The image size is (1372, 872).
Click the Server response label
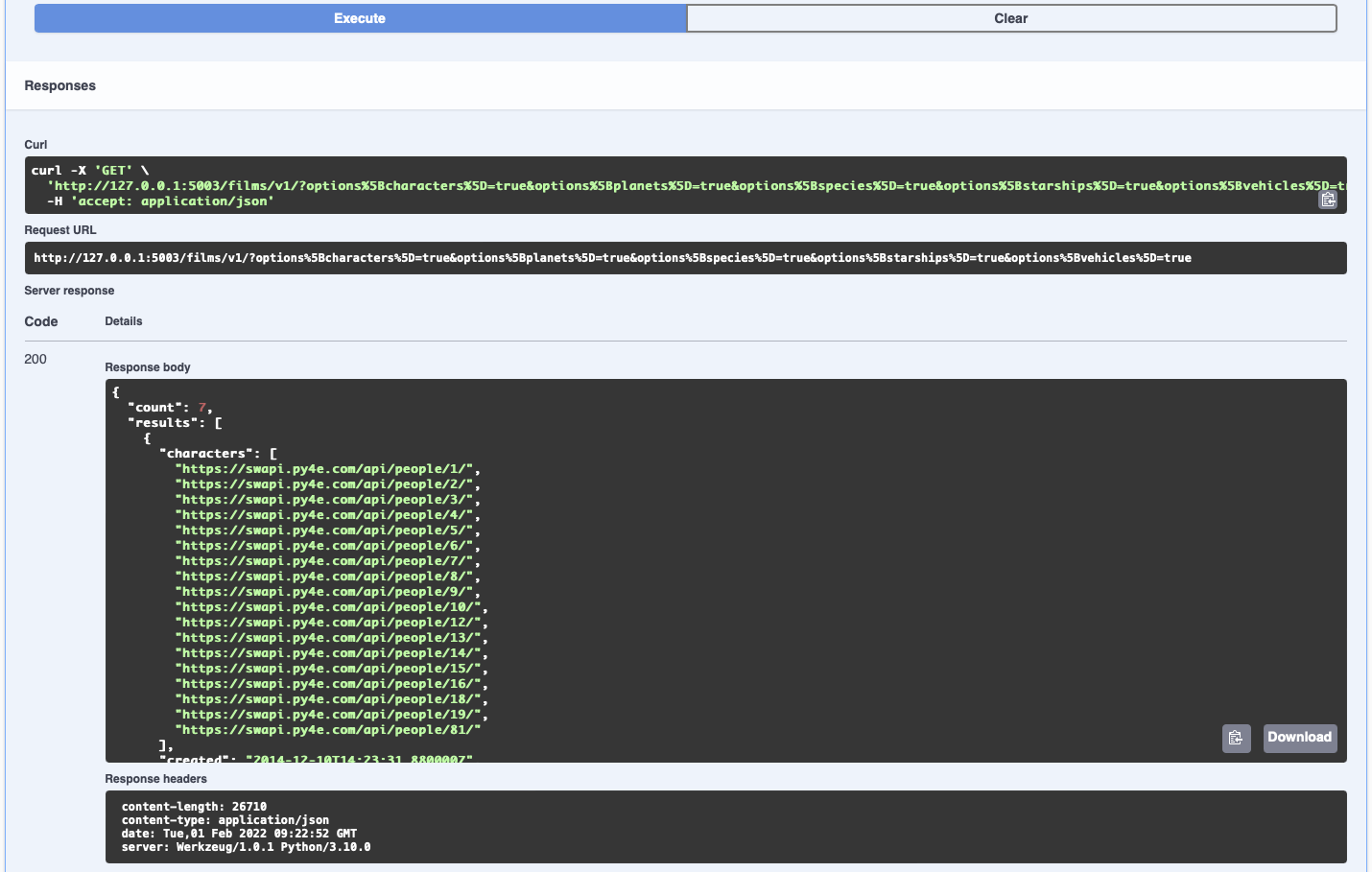coord(69,291)
